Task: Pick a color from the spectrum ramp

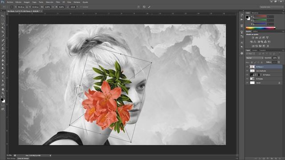Action: click(261, 28)
